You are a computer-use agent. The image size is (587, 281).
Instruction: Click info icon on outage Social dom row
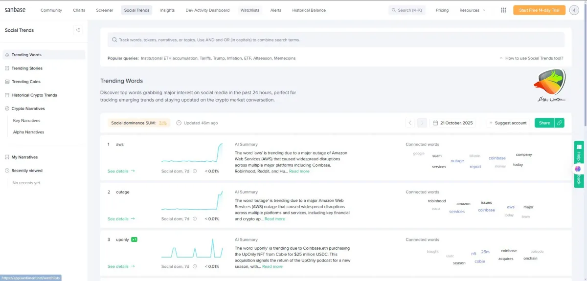coord(195,219)
